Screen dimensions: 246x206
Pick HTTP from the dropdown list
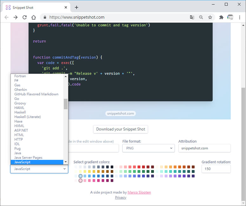[37, 139]
